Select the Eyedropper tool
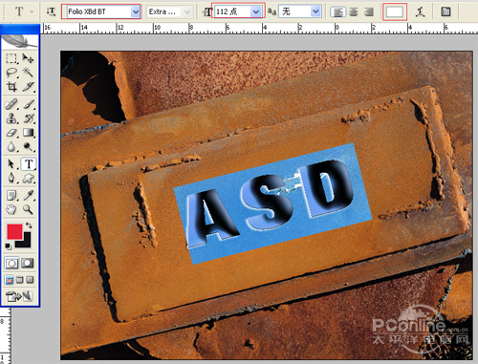The height and width of the screenshot is (364, 478). click(28, 195)
